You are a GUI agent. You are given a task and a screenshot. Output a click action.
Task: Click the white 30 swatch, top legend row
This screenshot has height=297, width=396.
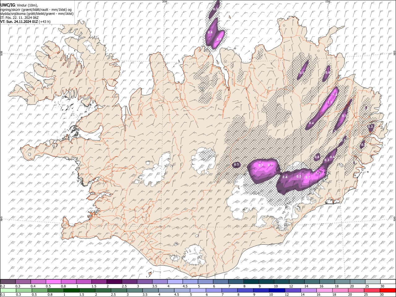pyautogui.click(x=388, y=282)
